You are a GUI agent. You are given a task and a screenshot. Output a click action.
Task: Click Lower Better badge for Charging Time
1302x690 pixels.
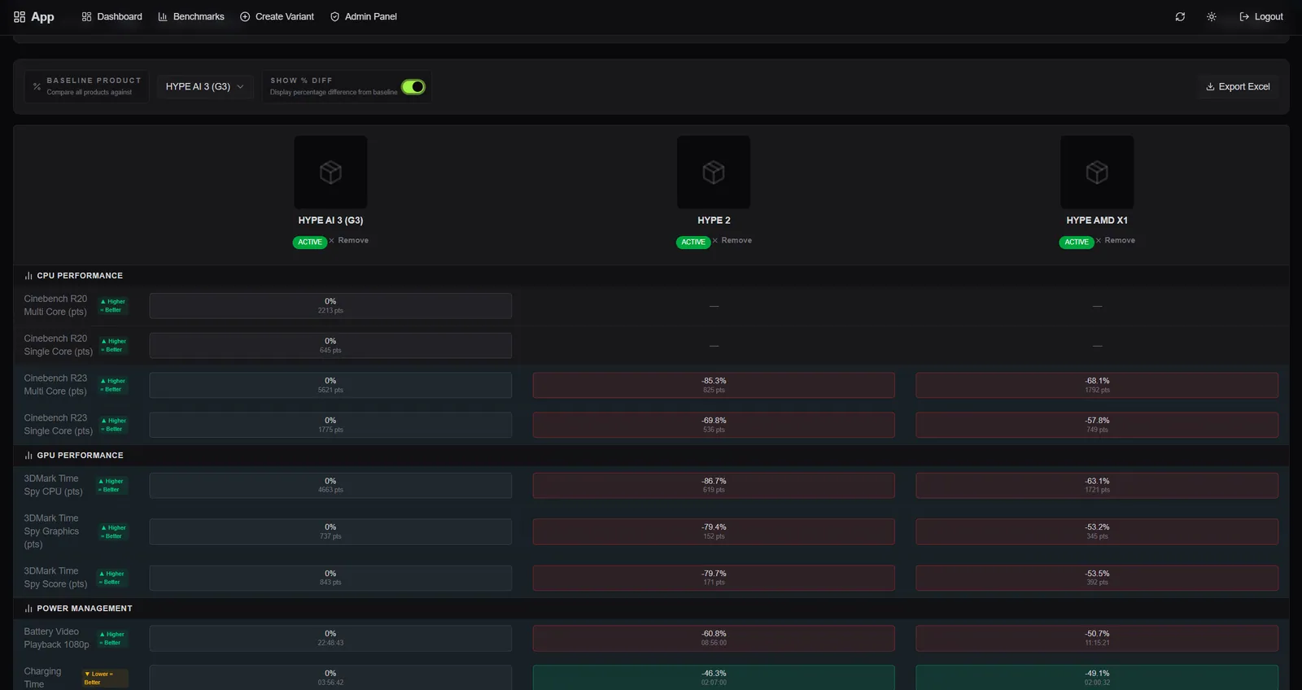105,678
